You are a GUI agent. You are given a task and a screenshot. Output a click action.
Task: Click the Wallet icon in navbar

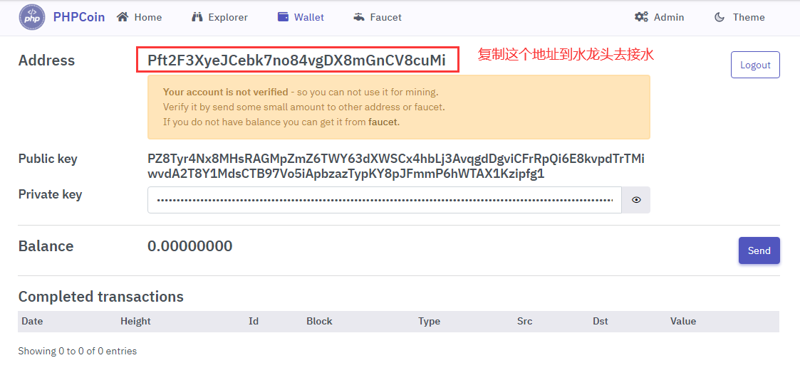pyautogui.click(x=283, y=17)
